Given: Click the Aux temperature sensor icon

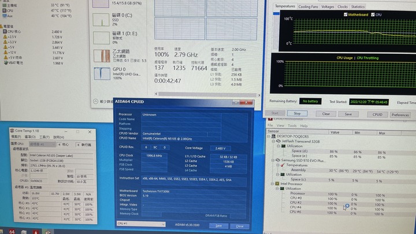Looking at the screenshot, I should coord(4,16).
